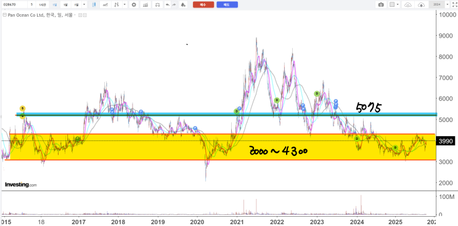
Task: Click the 7000 price axis label
Action: tap(446, 78)
